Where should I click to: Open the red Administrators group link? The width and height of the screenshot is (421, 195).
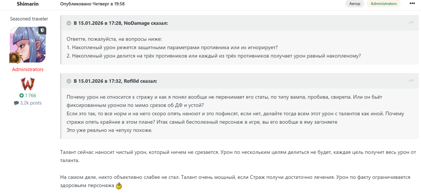(28, 69)
